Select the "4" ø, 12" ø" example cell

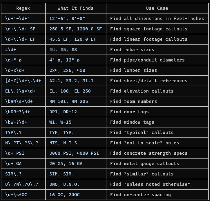click(x=65, y=60)
